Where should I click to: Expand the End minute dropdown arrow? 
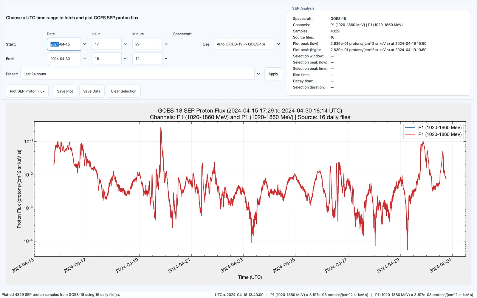coord(166,59)
